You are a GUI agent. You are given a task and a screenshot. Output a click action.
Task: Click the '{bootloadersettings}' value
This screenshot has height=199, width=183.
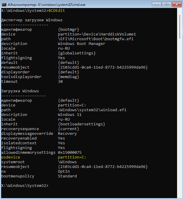[82, 124]
